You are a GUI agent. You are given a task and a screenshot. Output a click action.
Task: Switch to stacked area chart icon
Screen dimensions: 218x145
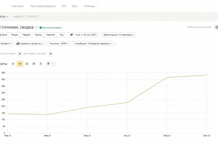tap(27, 64)
